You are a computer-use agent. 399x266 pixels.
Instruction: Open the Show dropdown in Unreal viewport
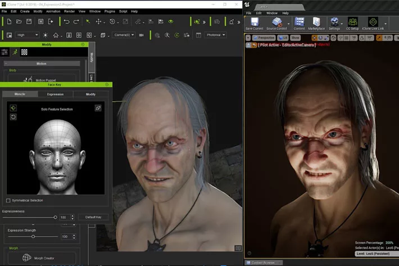[295, 38]
